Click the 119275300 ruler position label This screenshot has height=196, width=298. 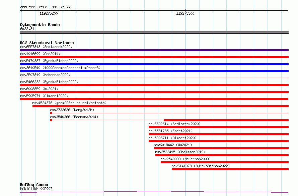185,13
